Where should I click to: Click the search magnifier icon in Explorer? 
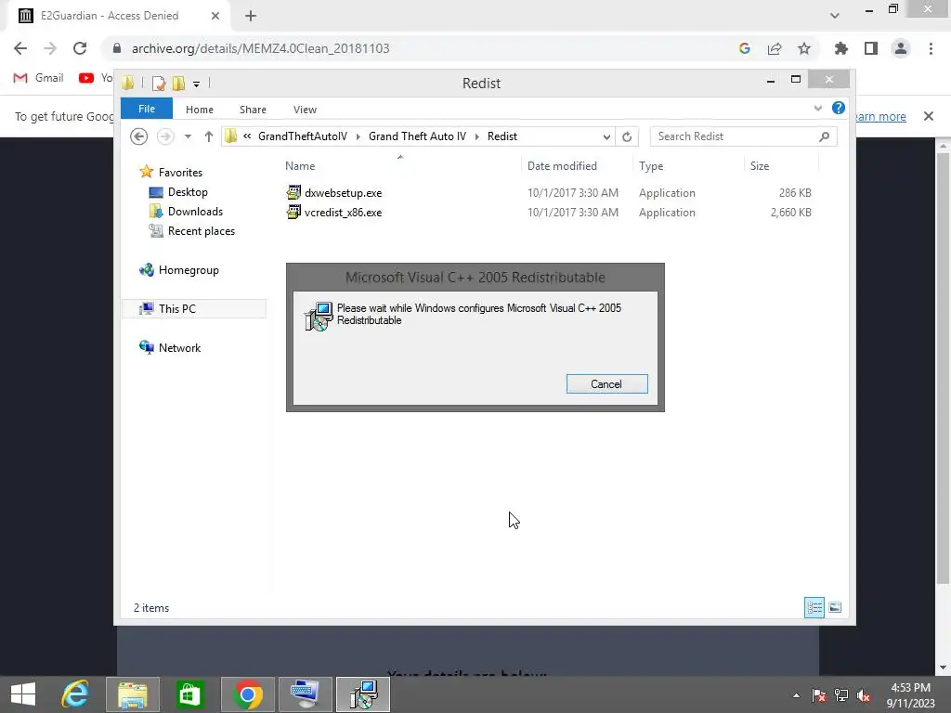click(825, 136)
